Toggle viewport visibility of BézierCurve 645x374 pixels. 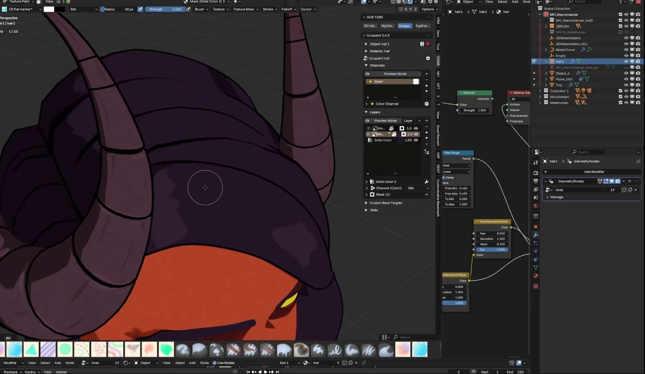(626, 50)
